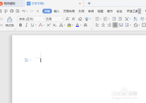
Task: Open quick access toolbar customize dropdown
Action: pos(38,11)
